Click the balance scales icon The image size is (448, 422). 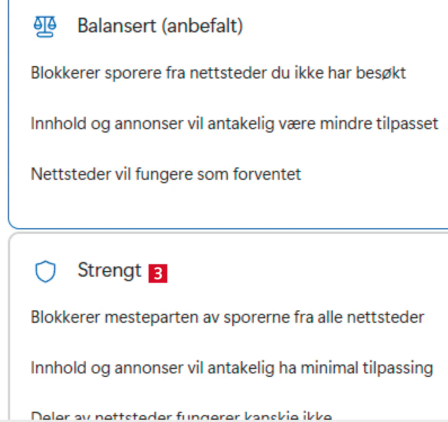(x=45, y=26)
